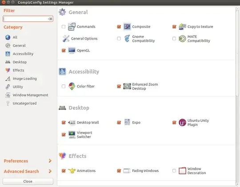The width and height of the screenshot is (240, 187).
Task: Click inside the Filter text field
Action: (25, 19)
